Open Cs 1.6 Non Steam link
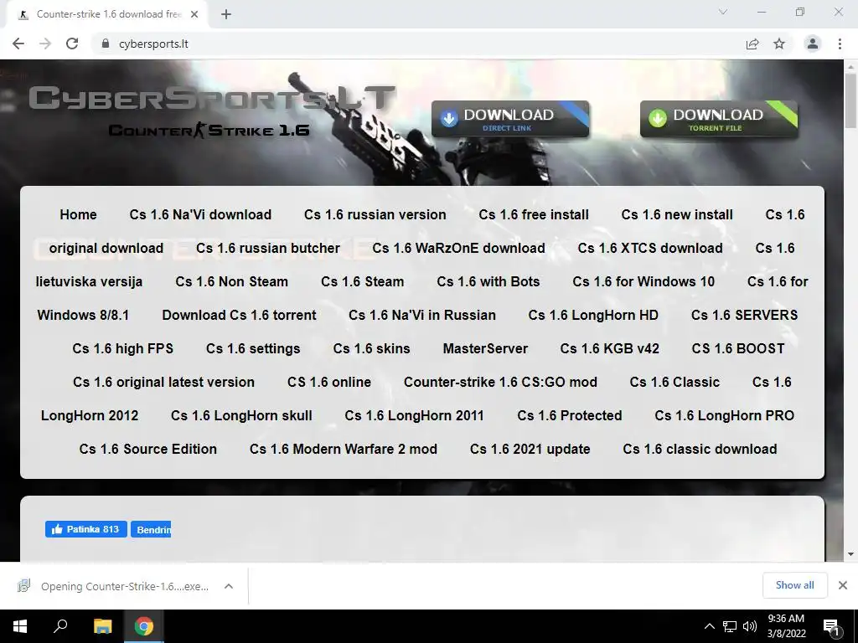This screenshot has height=643, width=858. click(231, 281)
